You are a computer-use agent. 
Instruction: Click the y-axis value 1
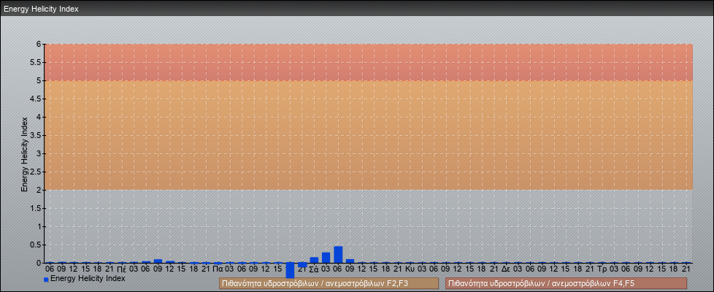(39, 226)
